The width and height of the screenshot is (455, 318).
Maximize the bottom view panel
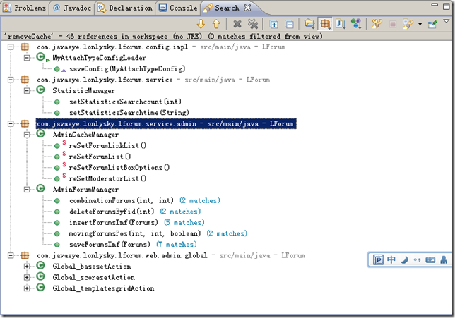tap(447, 6)
